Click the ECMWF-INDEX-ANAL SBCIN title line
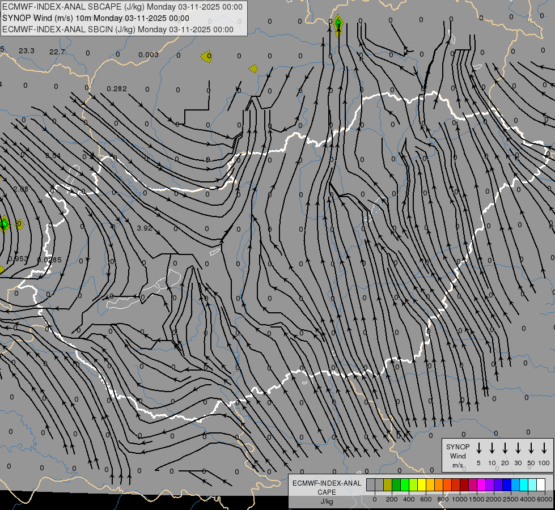 coord(118,29)
